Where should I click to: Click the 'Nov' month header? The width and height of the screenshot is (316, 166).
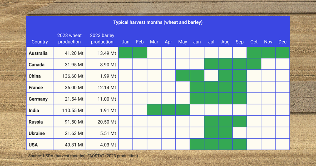point(268,42)
